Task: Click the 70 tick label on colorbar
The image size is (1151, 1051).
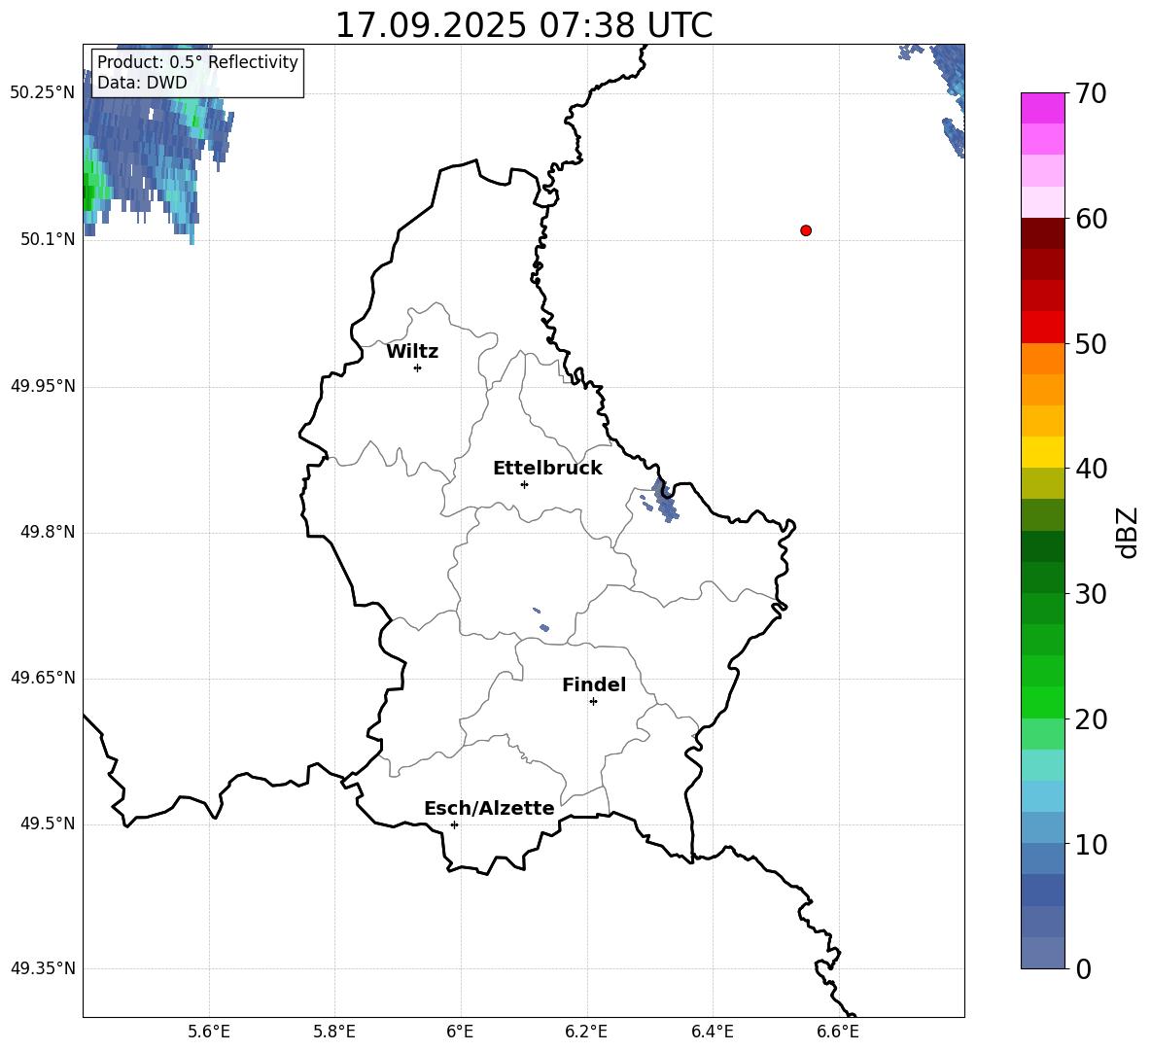Action: tap(1090, 94)
